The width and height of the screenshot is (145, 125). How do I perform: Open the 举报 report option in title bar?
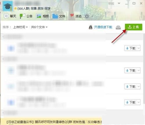[111, 4]
